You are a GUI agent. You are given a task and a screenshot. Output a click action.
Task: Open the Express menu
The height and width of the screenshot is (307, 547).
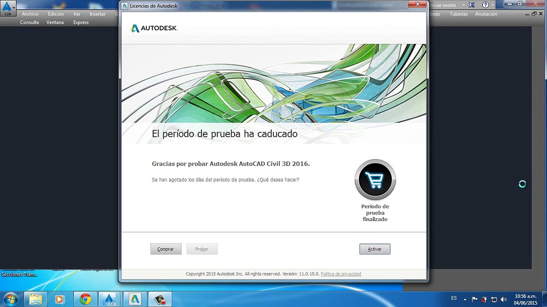81,23
